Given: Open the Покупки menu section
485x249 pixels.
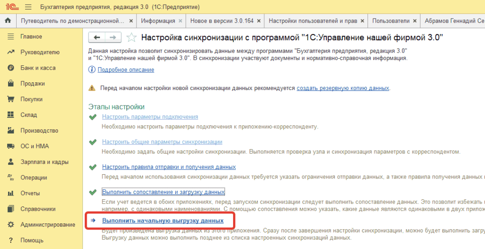Looking at the screenshot, I should [x=32, y=99].
